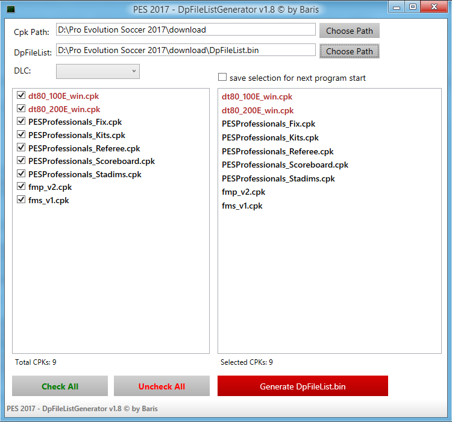The image size is (452, 422).
Task: Click status bar text by Baris
Action: [x=82, y=409]
